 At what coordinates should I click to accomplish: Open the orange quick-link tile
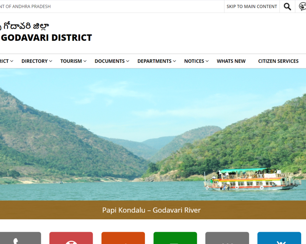tap(123, 238)
